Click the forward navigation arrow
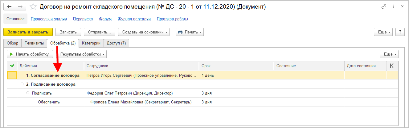The width and height of the screenshot is (409, 128). [20, 6]
